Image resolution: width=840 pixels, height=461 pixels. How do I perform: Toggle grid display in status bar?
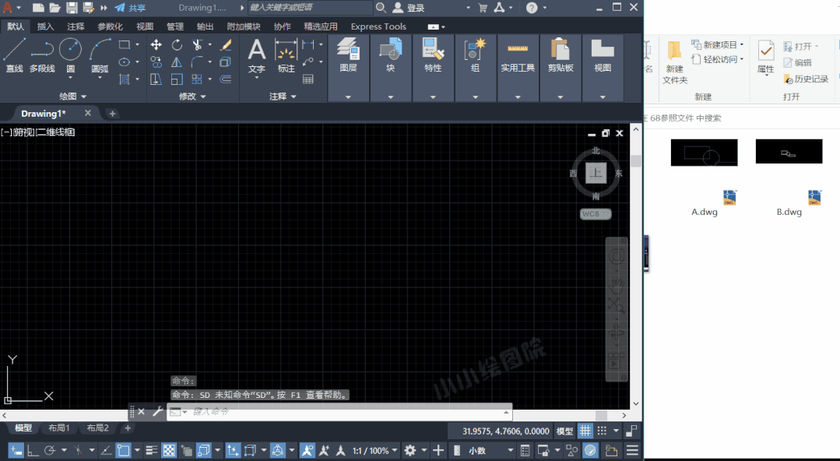tap(585, 431)
